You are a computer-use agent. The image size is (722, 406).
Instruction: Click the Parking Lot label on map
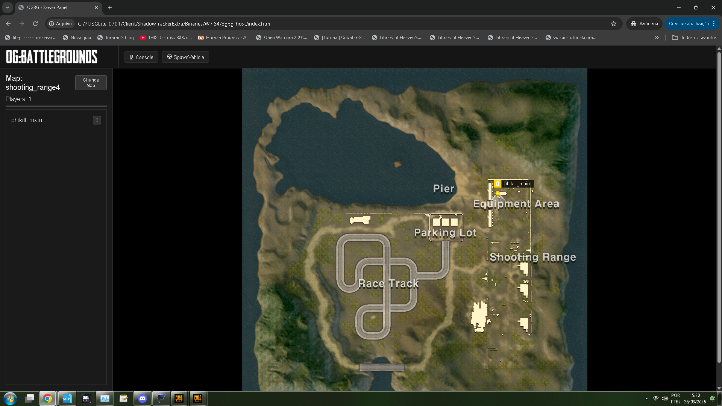tap(445, 233)
